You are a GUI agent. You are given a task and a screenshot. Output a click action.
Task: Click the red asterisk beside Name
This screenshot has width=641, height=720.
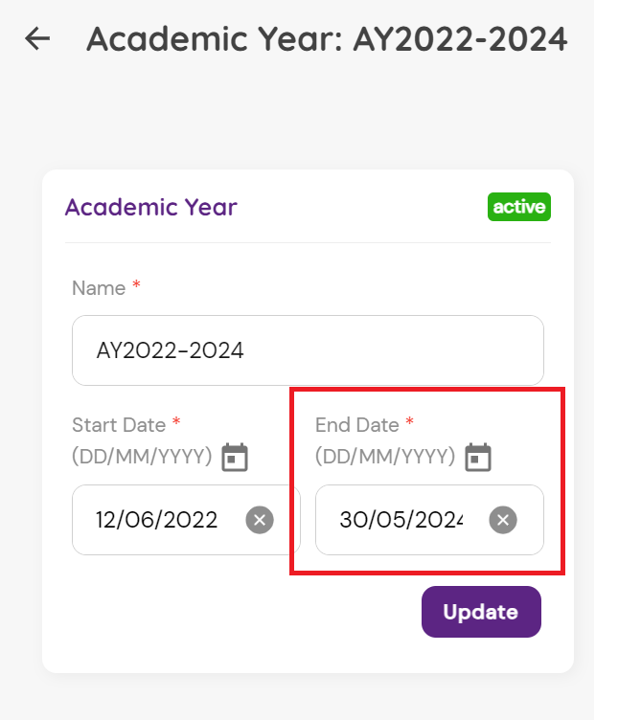click(136, 287)
